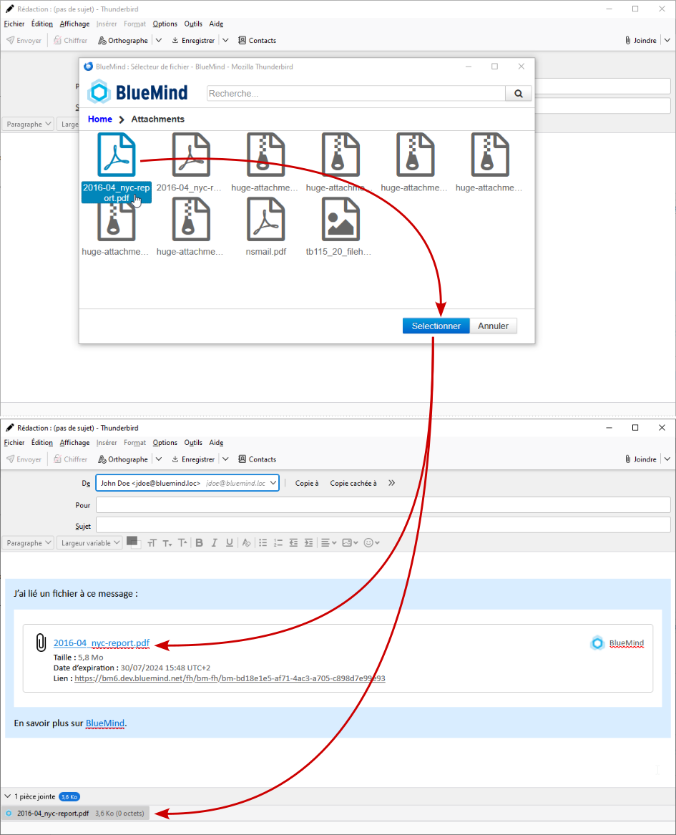Click the Recherche search field
The image size is (676, 835).
coord(356,93)
